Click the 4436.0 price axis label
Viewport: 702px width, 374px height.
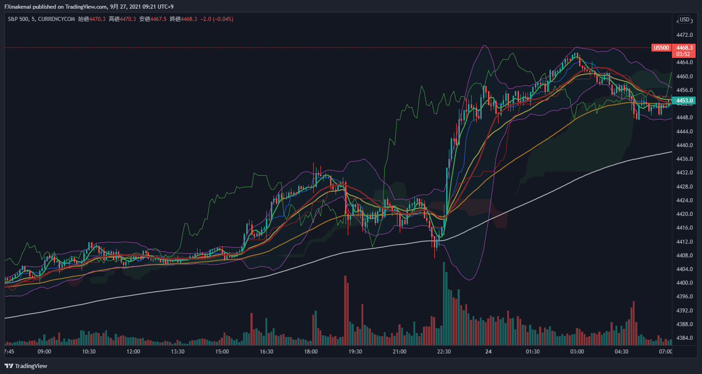(x=685, y=159)
